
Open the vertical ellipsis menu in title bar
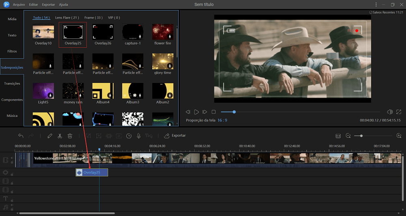pos(376,4)
